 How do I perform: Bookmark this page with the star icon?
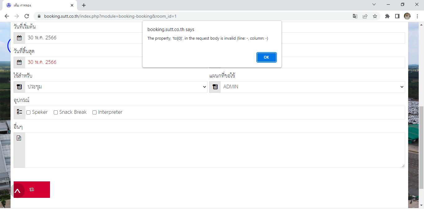coord(375,16)
